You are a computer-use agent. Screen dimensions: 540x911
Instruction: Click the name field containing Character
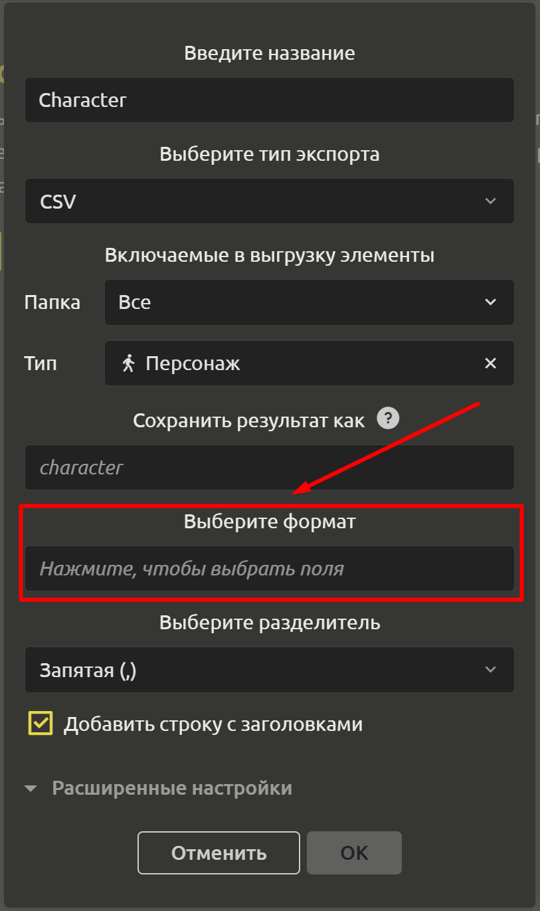click(x=270, y=100)
